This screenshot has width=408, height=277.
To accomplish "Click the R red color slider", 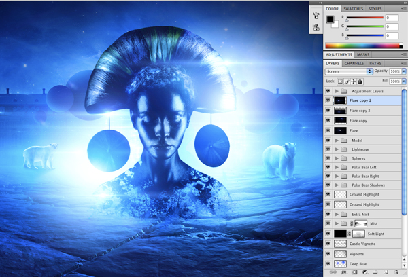I will tap(364, 18).
